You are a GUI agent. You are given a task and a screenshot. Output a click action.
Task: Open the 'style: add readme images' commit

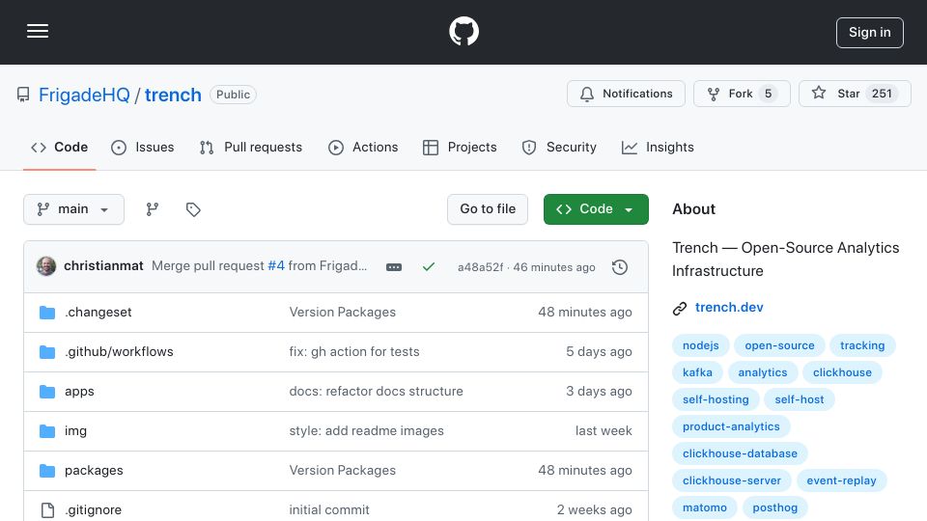pos(367,430)
